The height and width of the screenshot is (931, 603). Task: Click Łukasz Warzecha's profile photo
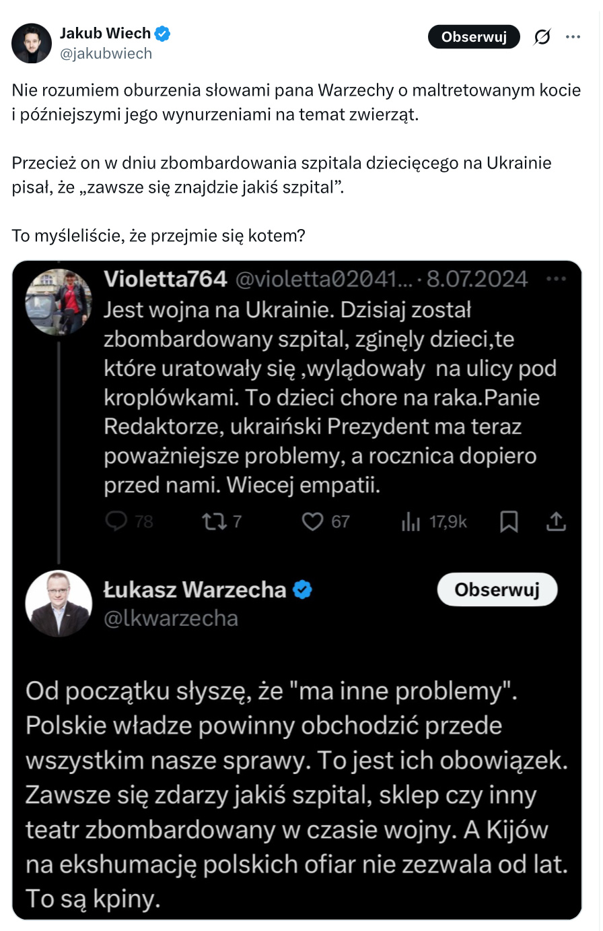[x=59, y=603]
